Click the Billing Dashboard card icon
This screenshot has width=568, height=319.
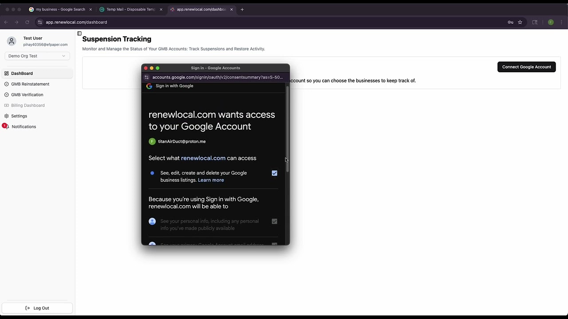[7, 105]
